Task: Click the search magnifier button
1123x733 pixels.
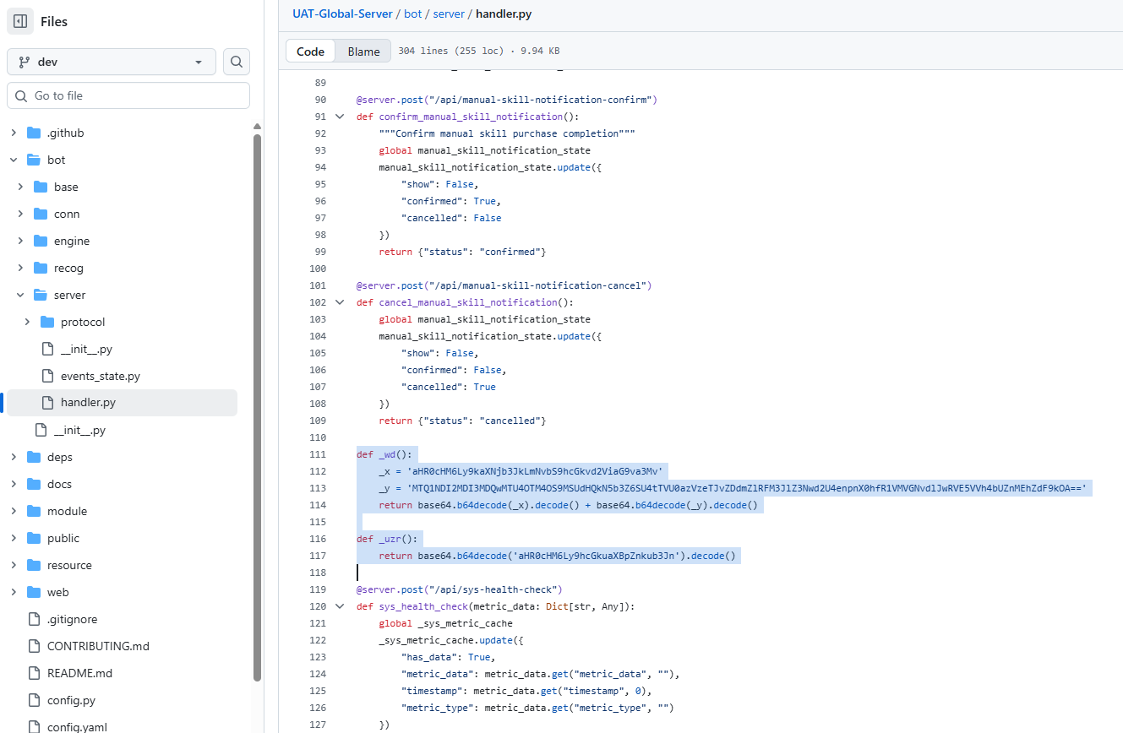Action: point(237,62)
